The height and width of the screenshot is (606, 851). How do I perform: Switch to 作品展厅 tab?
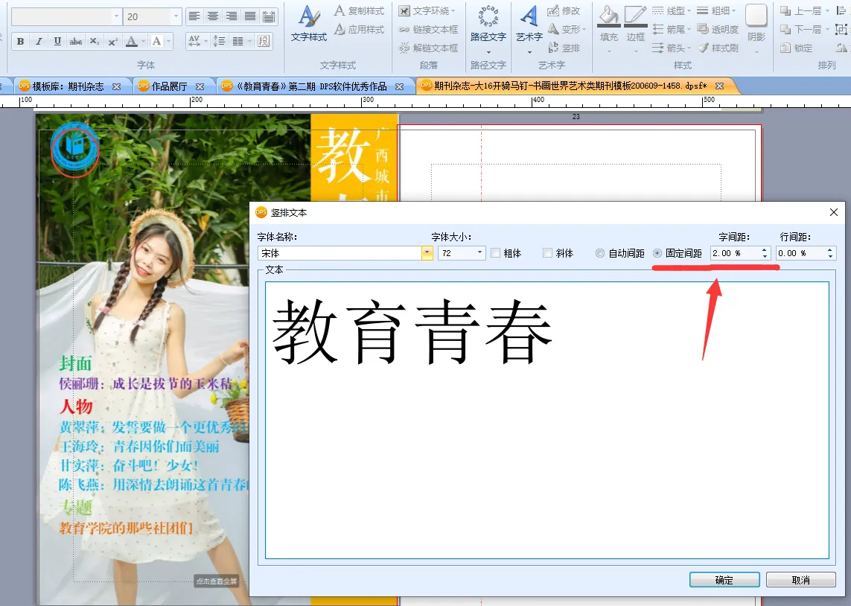click(x=169, y=86)
